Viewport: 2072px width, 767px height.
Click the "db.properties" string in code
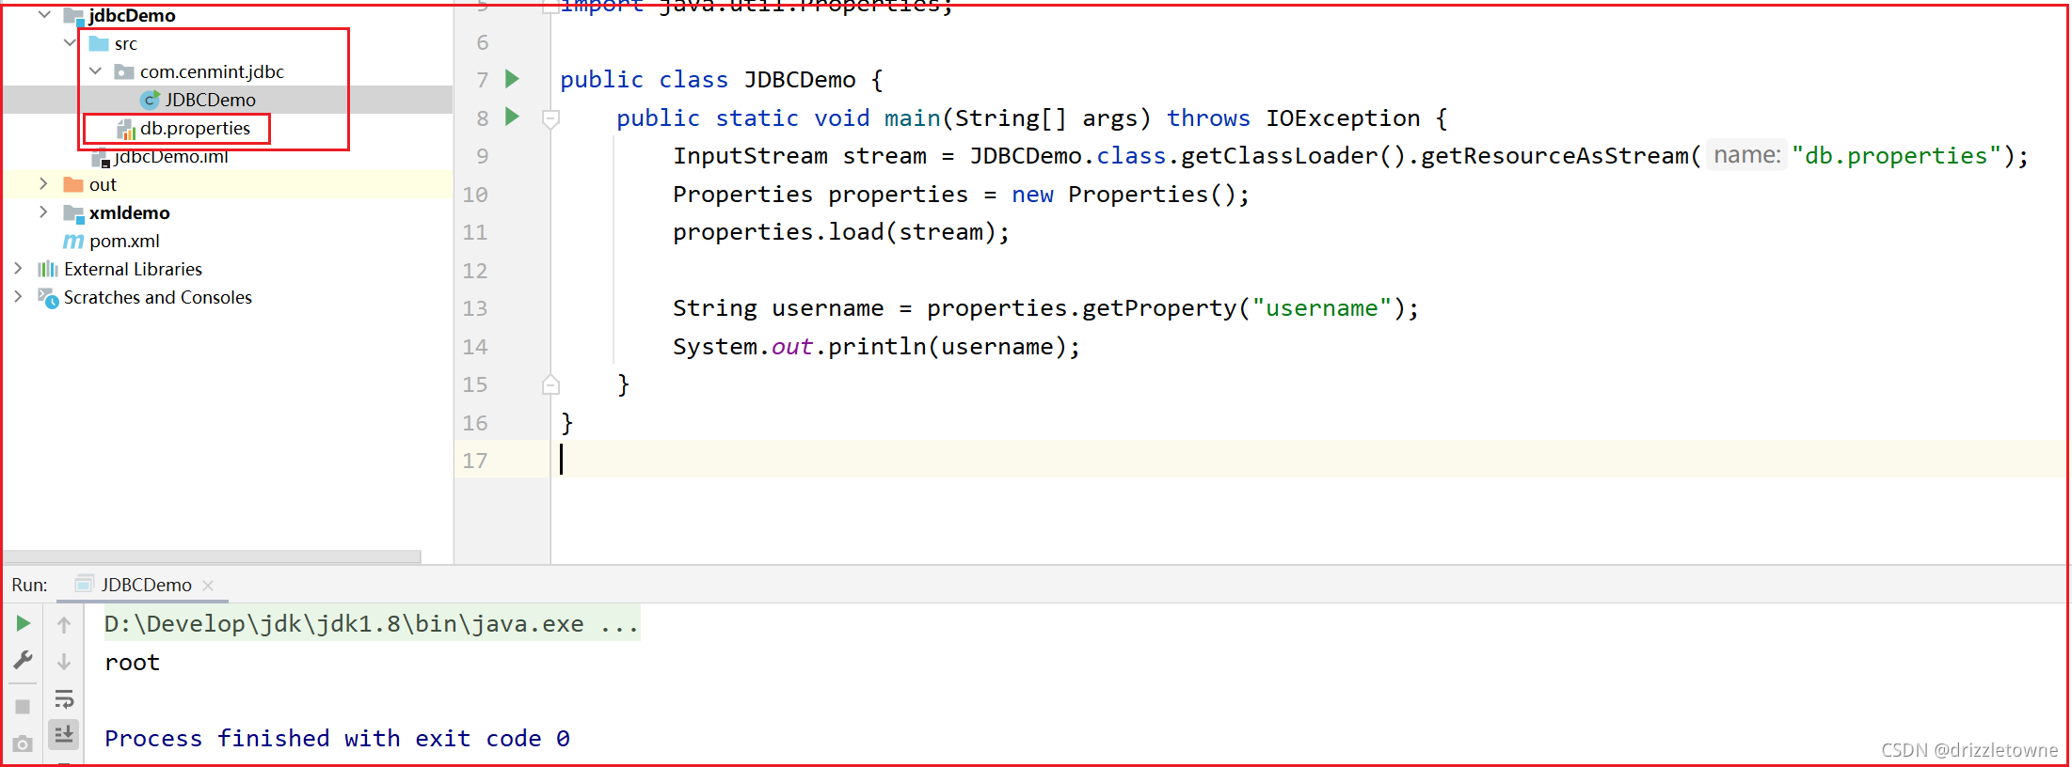coord(1897,156)
